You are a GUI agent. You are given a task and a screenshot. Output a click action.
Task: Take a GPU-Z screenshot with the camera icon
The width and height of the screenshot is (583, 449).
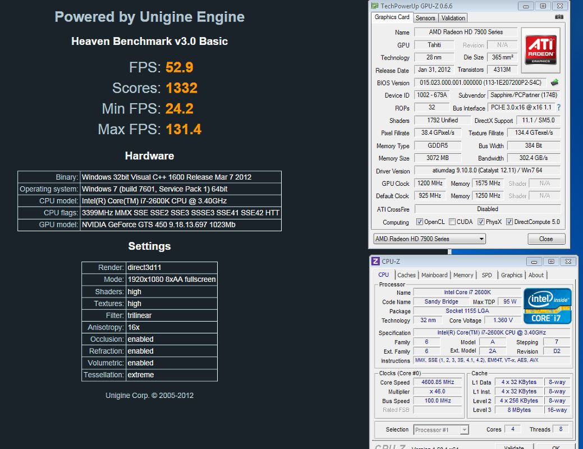559,17
